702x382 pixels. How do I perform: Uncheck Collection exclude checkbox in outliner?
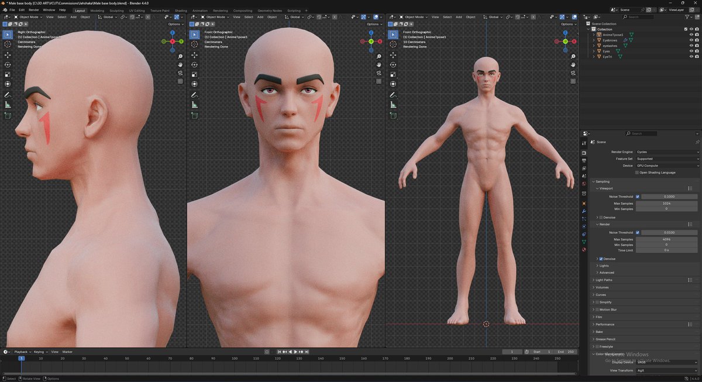point(686,29)
